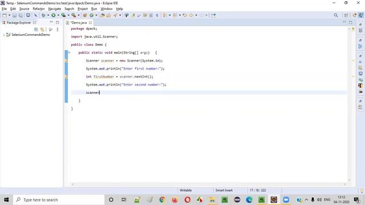
Task: Open dropdown arrow beside New Class icon
Action: tap(96, 15)
